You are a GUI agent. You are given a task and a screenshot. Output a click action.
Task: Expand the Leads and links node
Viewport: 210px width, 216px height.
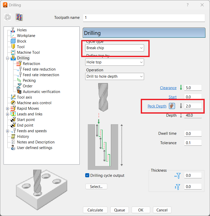coord(7,114)
